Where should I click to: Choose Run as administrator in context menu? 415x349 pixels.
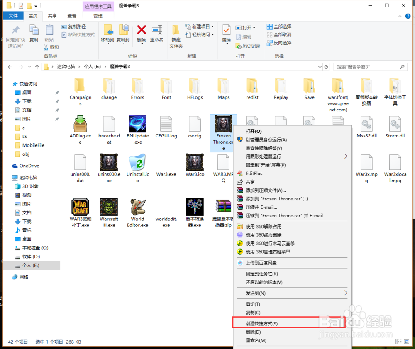[x=292, y=140]
